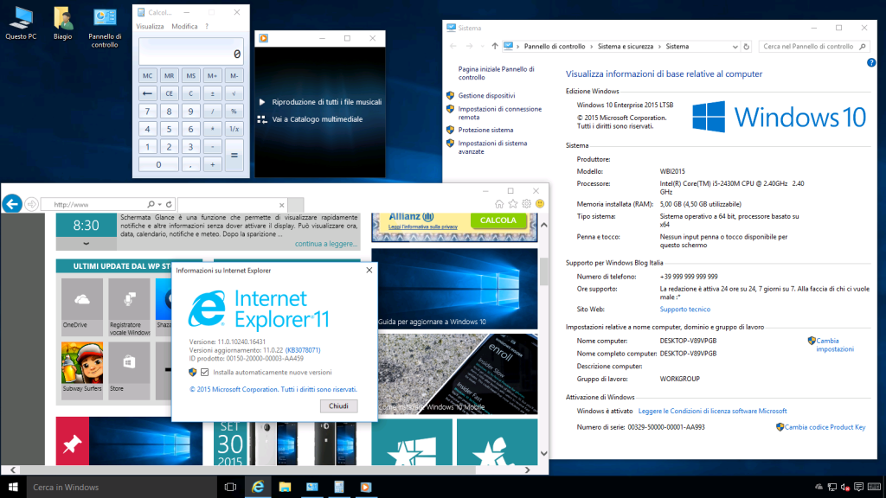Click Internet Explorer back arrow button
The image size is (886, 498).
click(12, 204)
